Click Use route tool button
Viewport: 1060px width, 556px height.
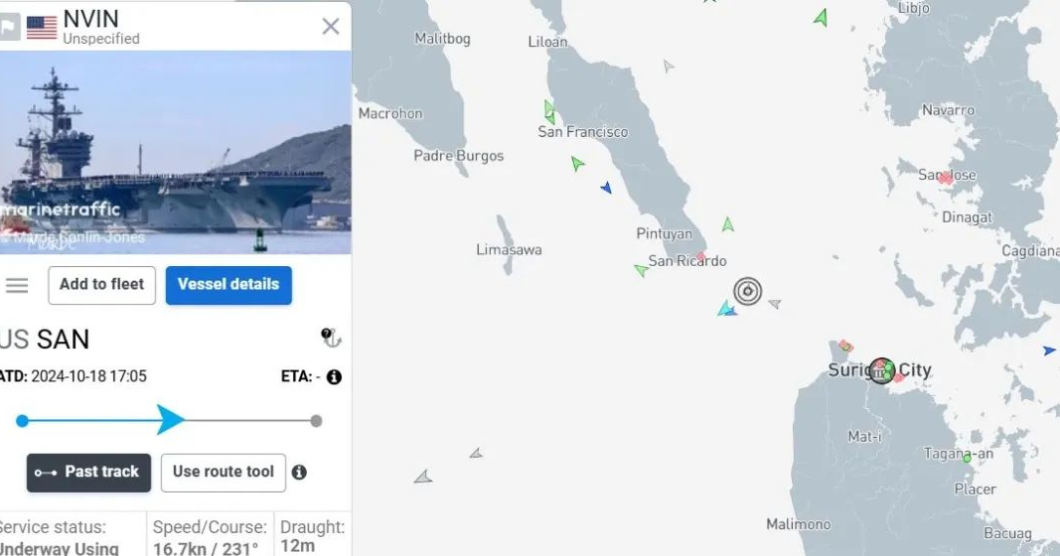[x=224, y=473]
